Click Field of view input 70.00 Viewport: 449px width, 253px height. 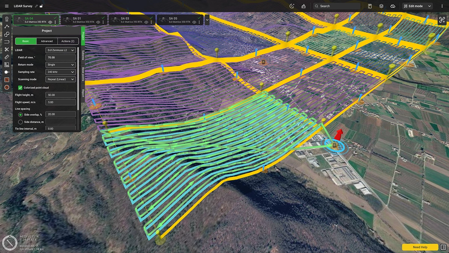click(60, 57)
